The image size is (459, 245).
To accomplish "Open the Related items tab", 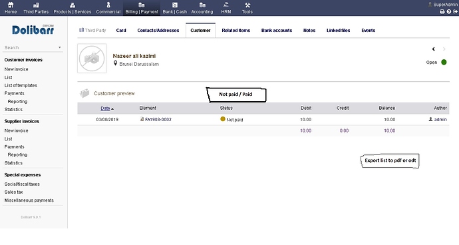I will 236,30.
